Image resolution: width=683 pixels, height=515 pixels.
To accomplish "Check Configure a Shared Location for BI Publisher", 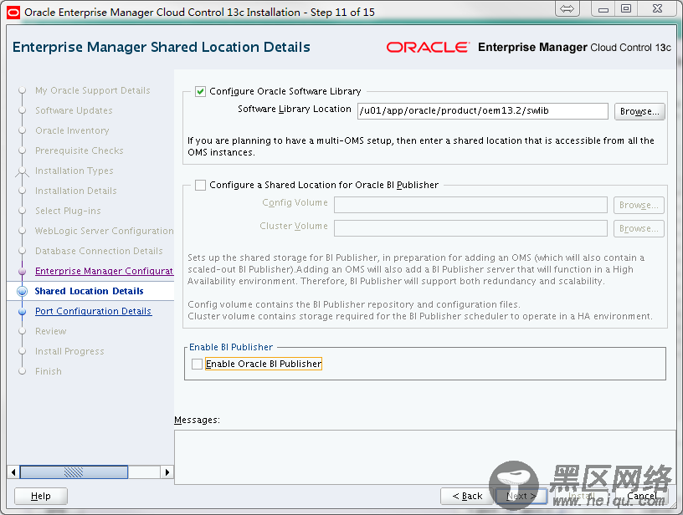I will click(200, 186).
